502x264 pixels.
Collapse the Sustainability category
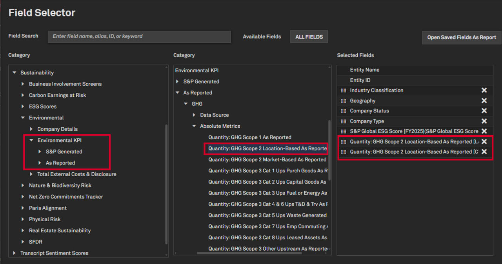tap(15, 72)
